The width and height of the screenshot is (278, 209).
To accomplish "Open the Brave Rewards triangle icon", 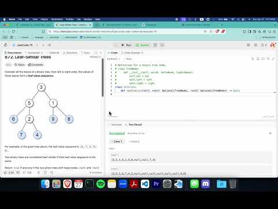I will (x=223, y=31).
